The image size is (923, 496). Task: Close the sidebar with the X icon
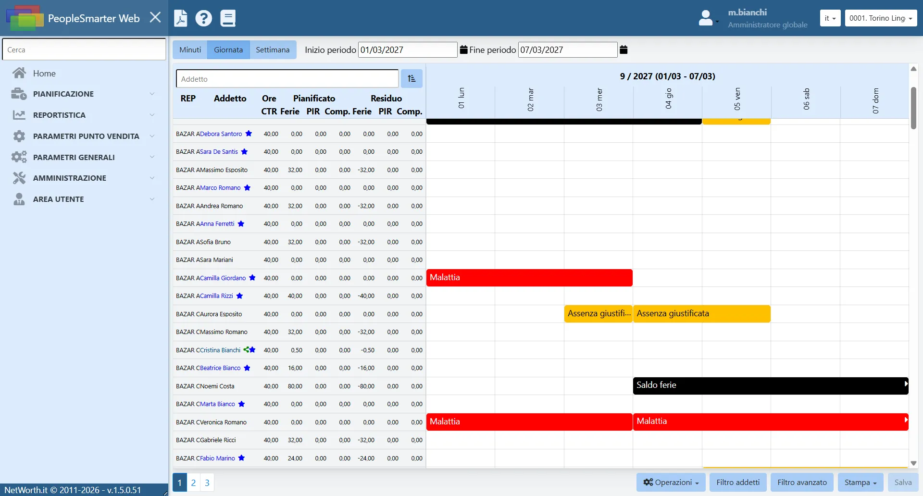155,17
